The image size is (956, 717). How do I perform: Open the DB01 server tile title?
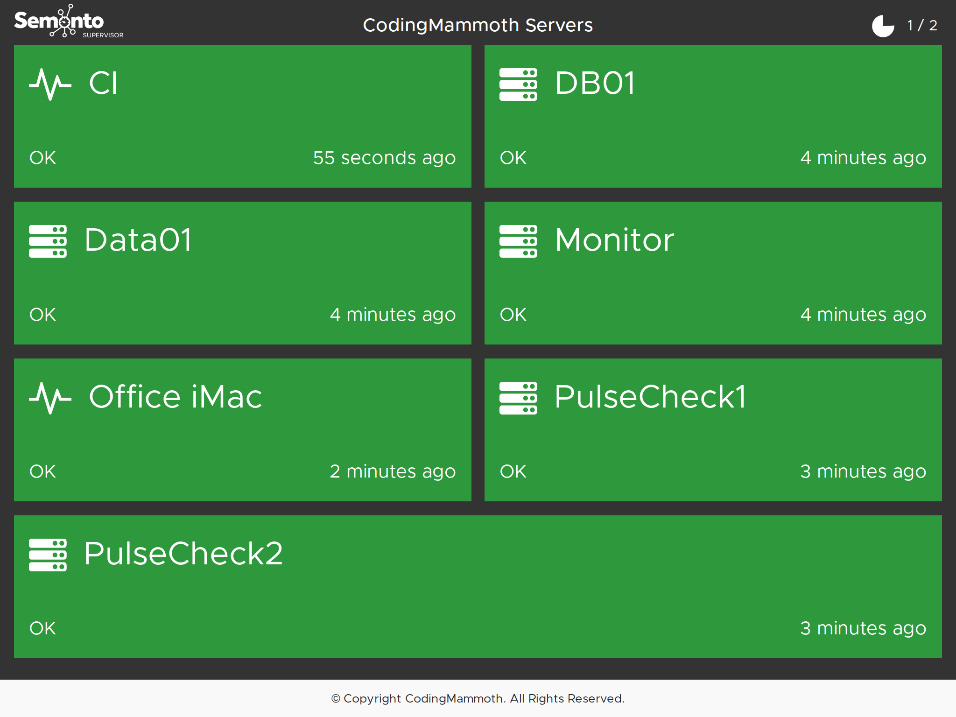595,84
